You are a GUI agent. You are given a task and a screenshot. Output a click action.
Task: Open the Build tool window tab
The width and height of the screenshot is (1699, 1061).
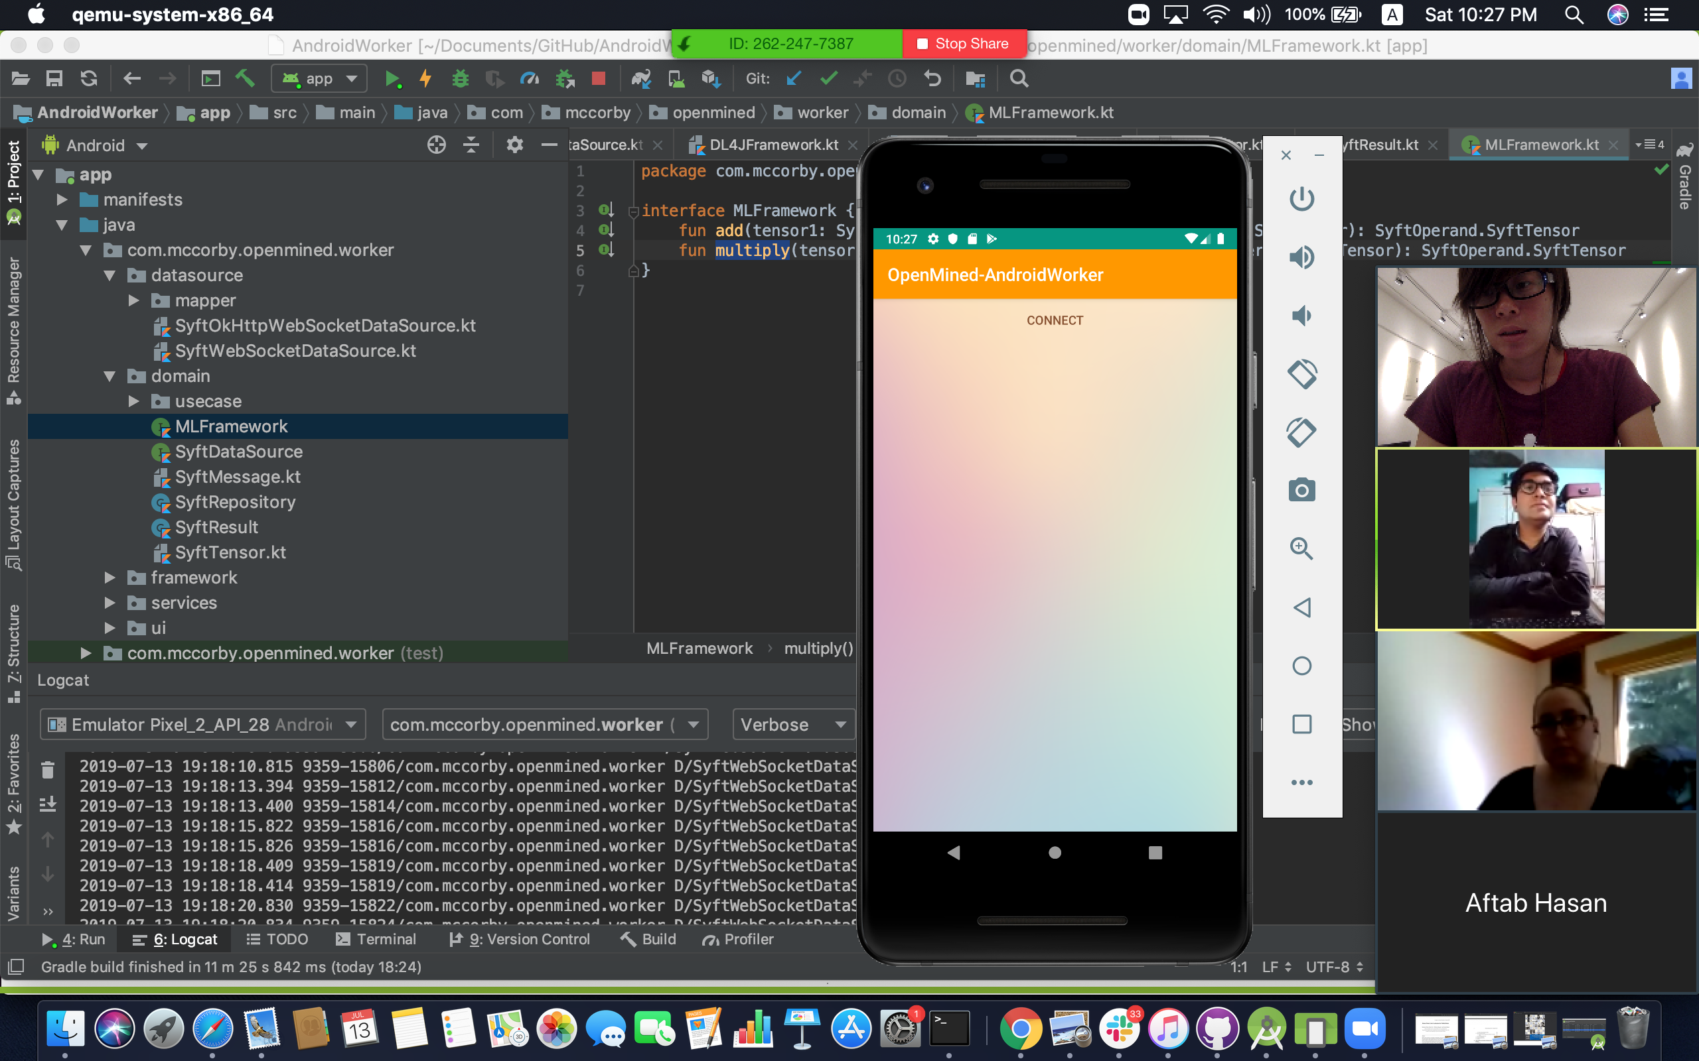[x=648, y=939]
